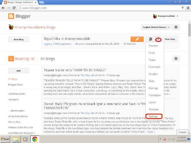Click The Gay Life of VinVin link, 3 hours ago
The height and width of the screenshot is (143, 191).
pos(93,75)
